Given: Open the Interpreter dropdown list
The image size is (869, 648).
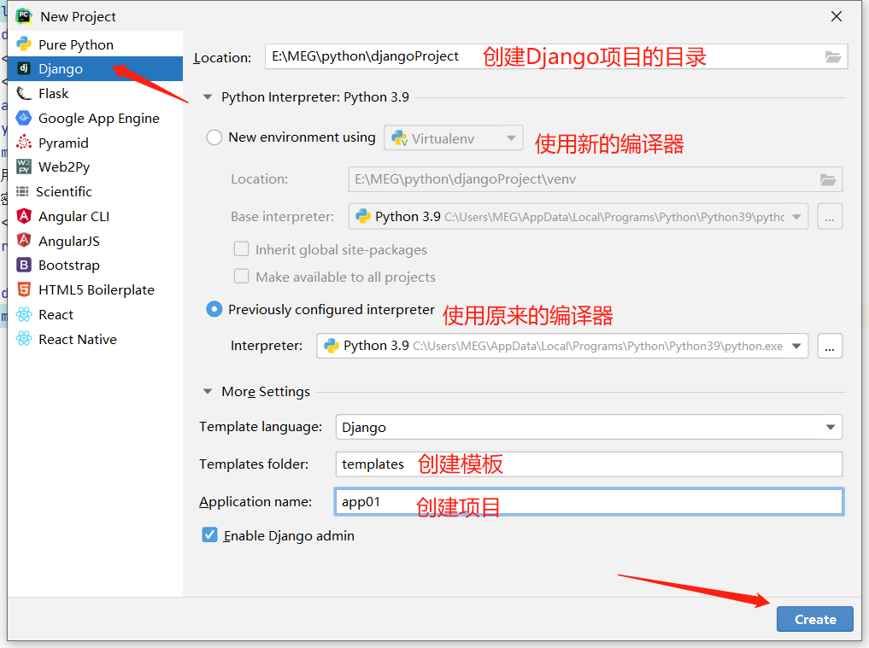Looking at the screenshot, I should coord(562,346).
